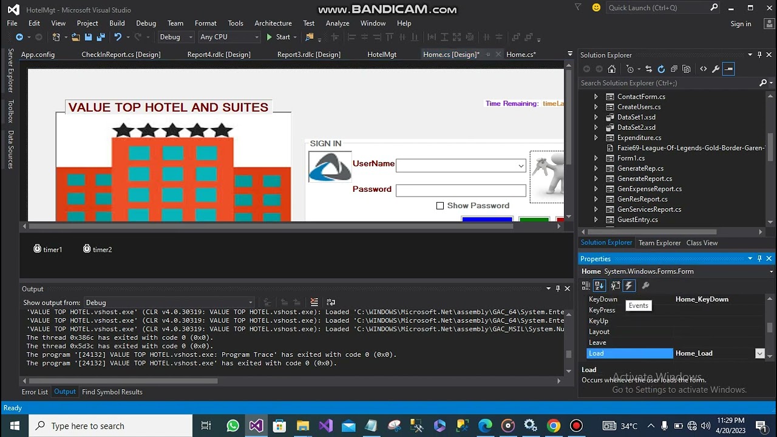Open Chrome from the taskbar

click(x=553, y=425)
